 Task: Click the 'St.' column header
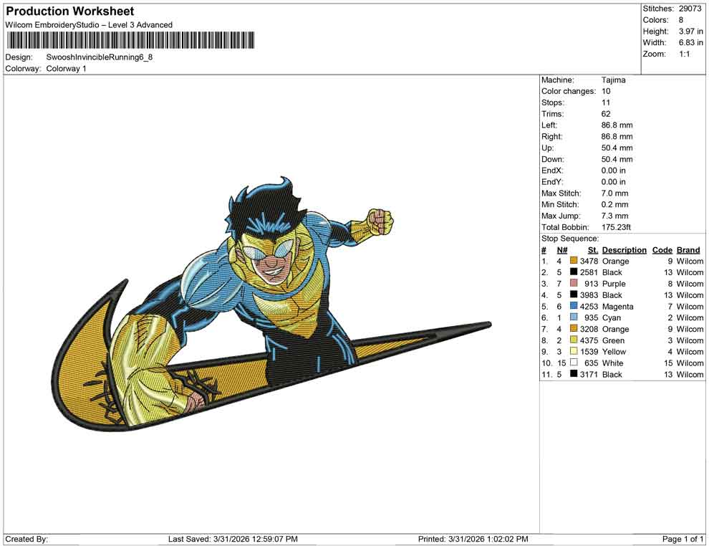[593, 250]
